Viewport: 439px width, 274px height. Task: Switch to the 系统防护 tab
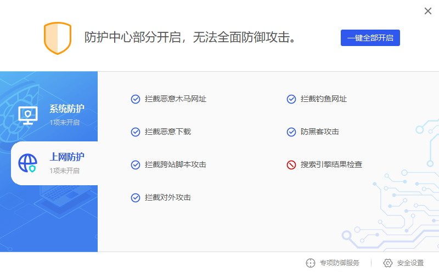pos(66,109)
